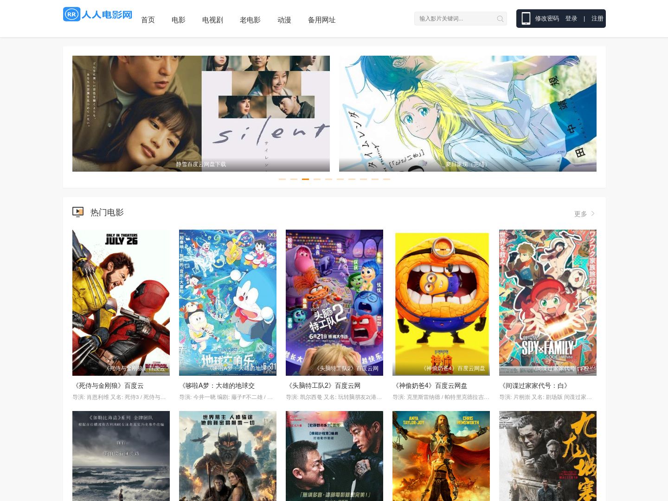
Task: Open the 死侍与金刚狼 poster
Action: coord(121,302)
